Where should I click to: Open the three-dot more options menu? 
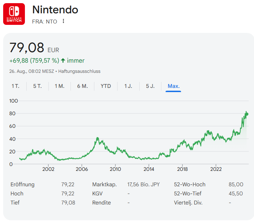pyautogui.click(x=63, y=21)
